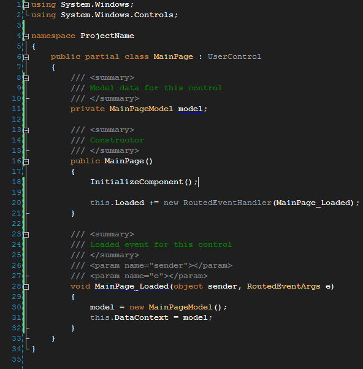Collapse the summary comment at line 8
This screenshot has height=369, width=363.
(26, 78)
